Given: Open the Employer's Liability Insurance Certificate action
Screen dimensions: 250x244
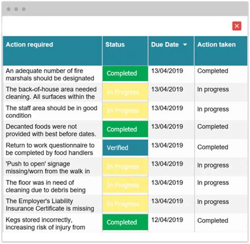Looking at the screenshot, I should coord(50,205).
